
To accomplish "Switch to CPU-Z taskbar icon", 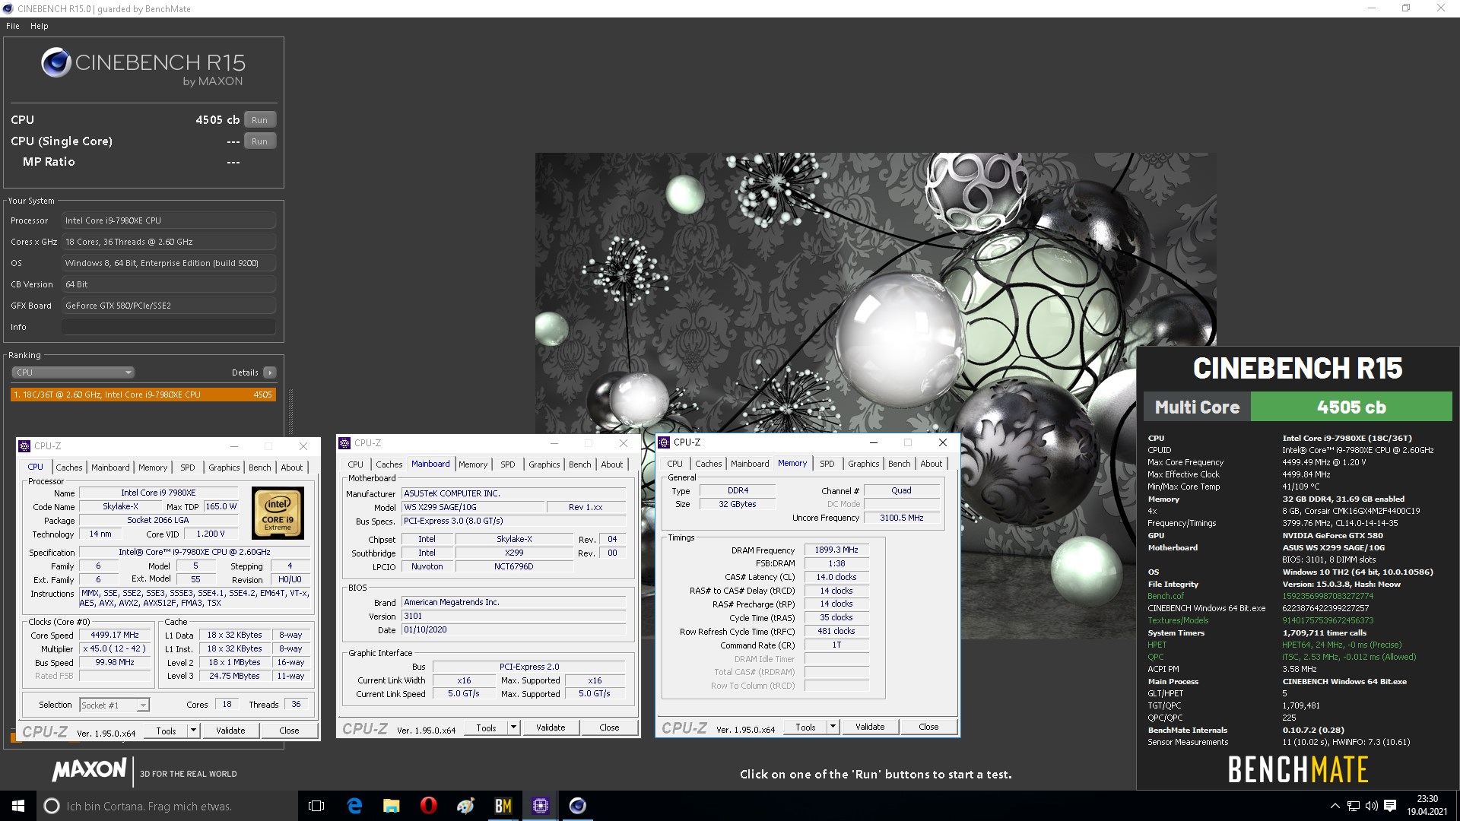I will click(x=541, y=806).
